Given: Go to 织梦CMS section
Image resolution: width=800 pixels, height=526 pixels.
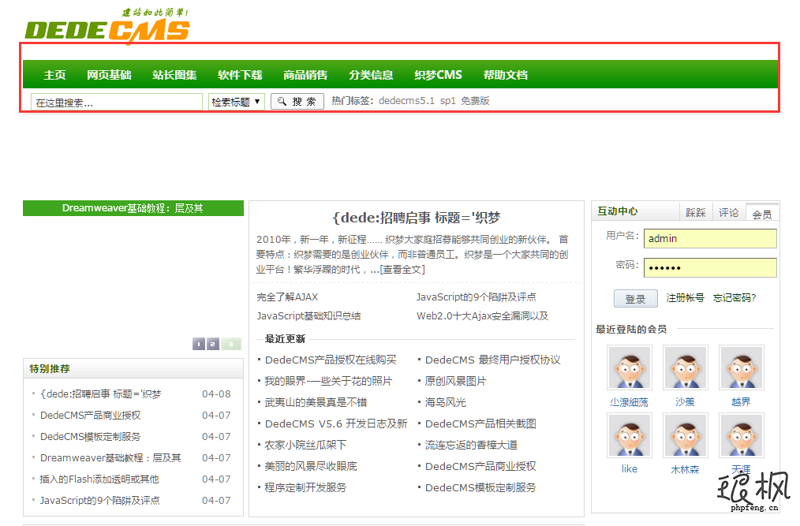Looking at the screenshot, I should coord(439,75).
